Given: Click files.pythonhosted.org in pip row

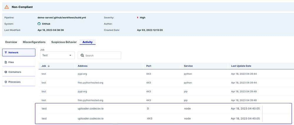Looking at the screenshot, I should 90,100.
